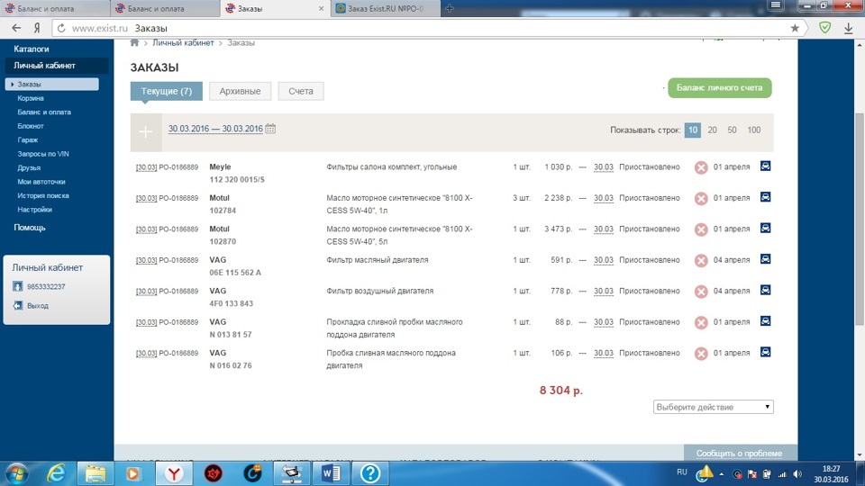Viewport: 865px width, 486px height.
Task: Show 10 rows per page
Action: coord(692,130)
